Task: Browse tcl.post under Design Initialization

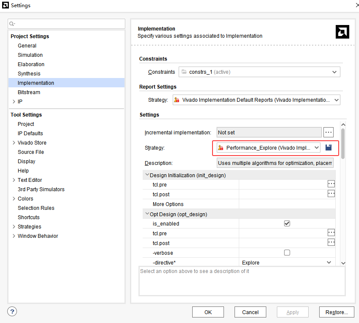Action: 331,194
